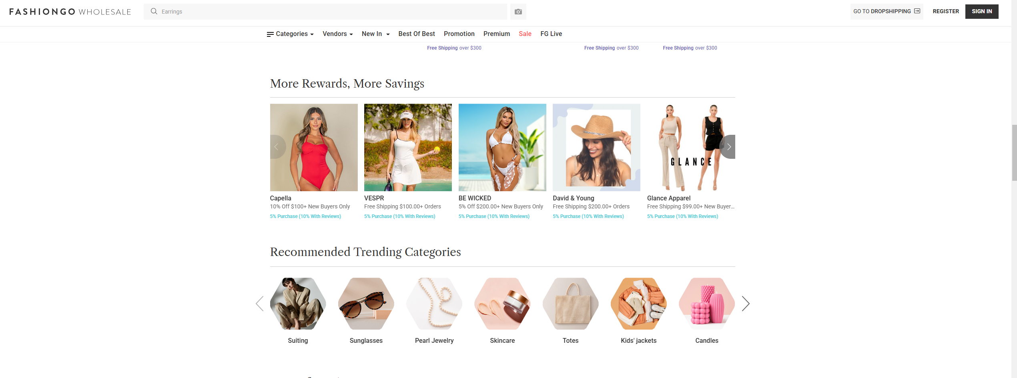Click Capella's 5% Purchase rewards link
The height and width of the screenshot is (378, 1017).
[x=305, y=216]
